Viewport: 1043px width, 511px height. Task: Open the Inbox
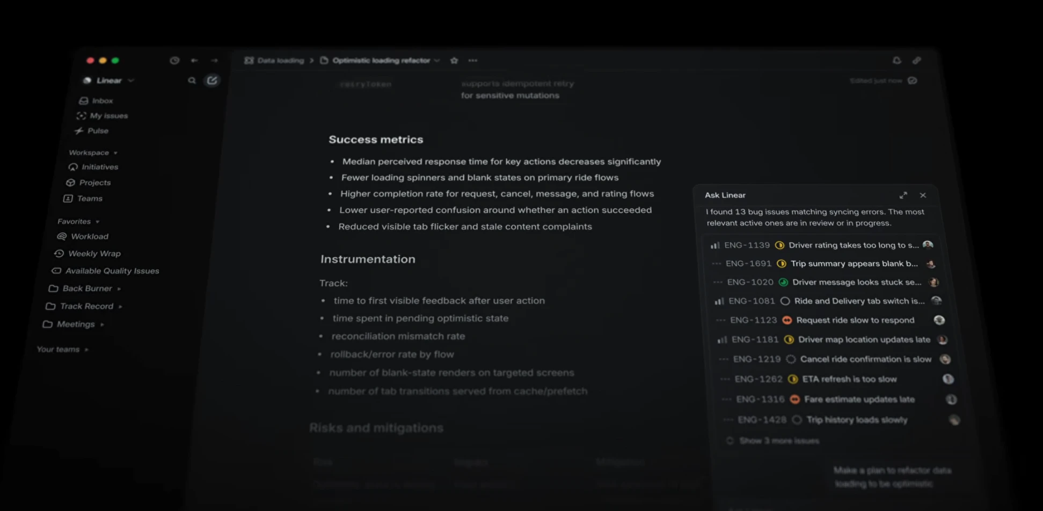pos(97,101)
